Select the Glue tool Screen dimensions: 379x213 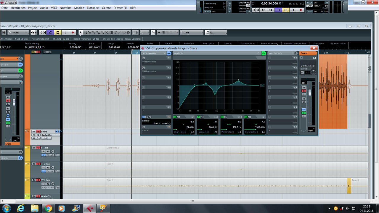click(94, 33)
